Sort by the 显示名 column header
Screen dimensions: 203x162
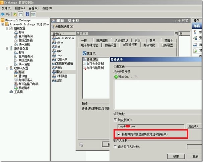click(63, 34)
